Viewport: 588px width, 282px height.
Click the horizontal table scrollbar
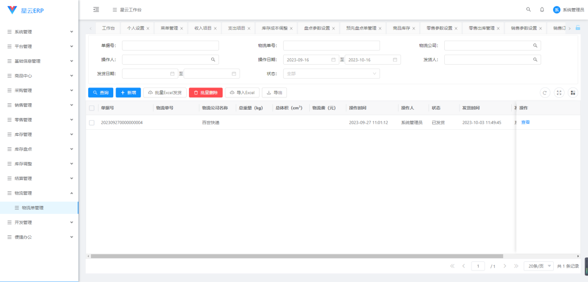pos(297,256)
